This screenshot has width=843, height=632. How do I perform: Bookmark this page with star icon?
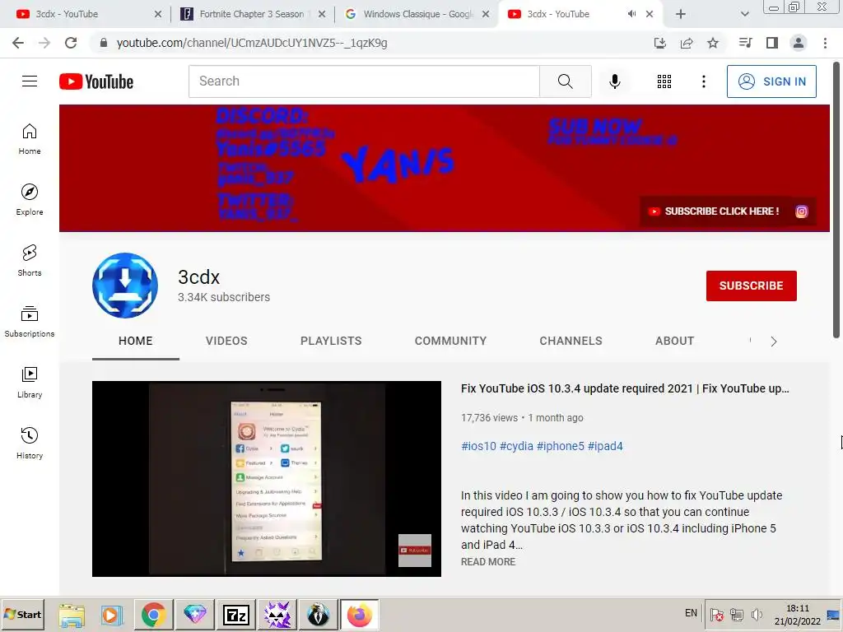click(x=713, y=43)
